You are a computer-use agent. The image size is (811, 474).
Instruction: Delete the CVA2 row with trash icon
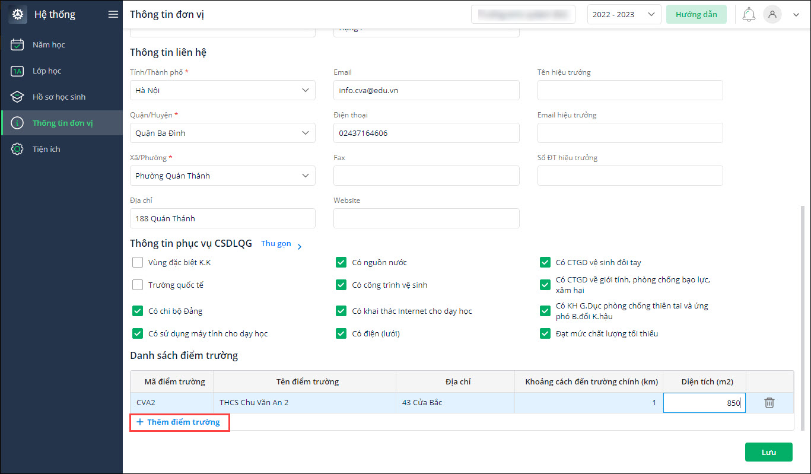pos(769,403)
